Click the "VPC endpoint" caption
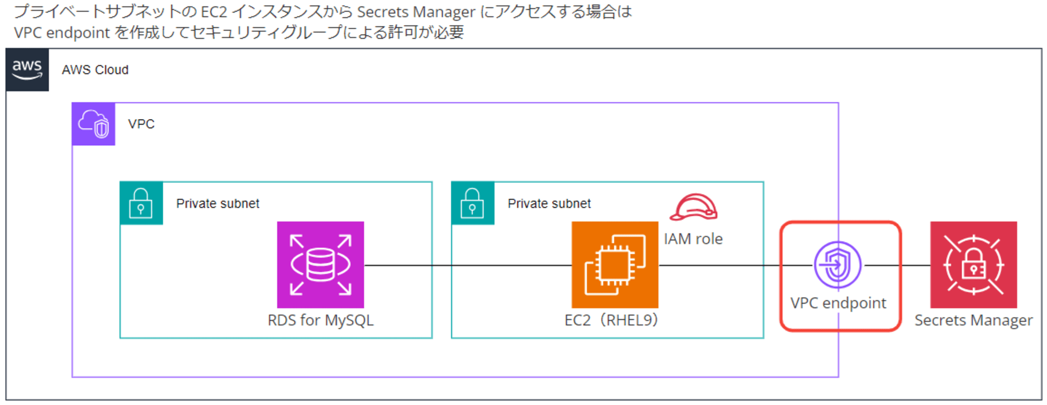Screen dimensions: 1047x405 [838, 303]
